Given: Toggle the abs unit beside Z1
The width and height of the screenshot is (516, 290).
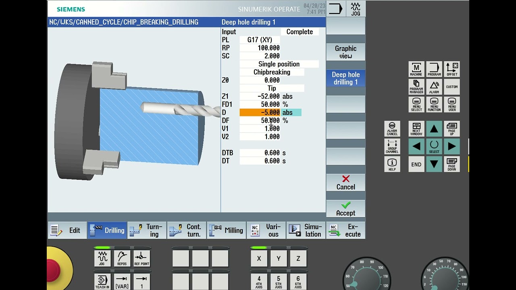Looking at the screenshot, I should [x=287, y=96].
